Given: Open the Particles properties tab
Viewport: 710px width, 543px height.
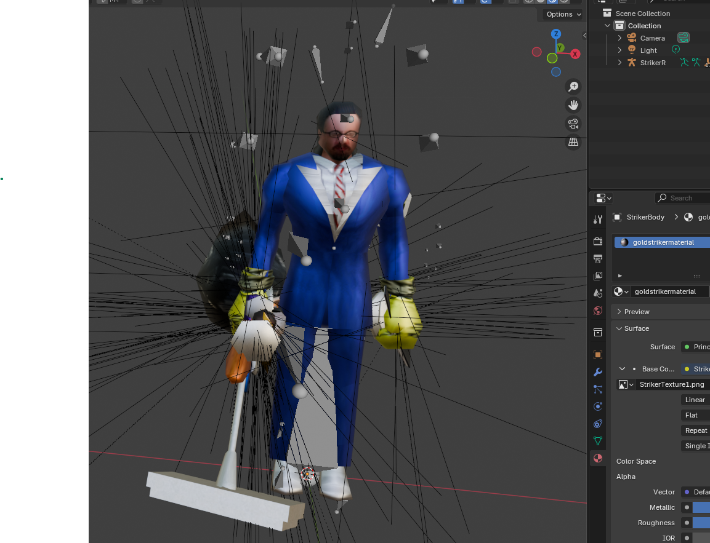Looking at the screenshot, I should point(598,389).
